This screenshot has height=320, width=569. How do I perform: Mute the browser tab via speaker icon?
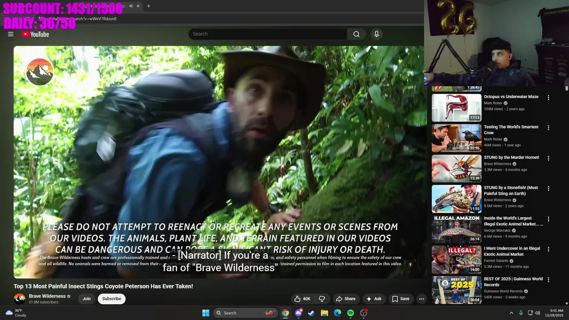[x=131, y=6]
